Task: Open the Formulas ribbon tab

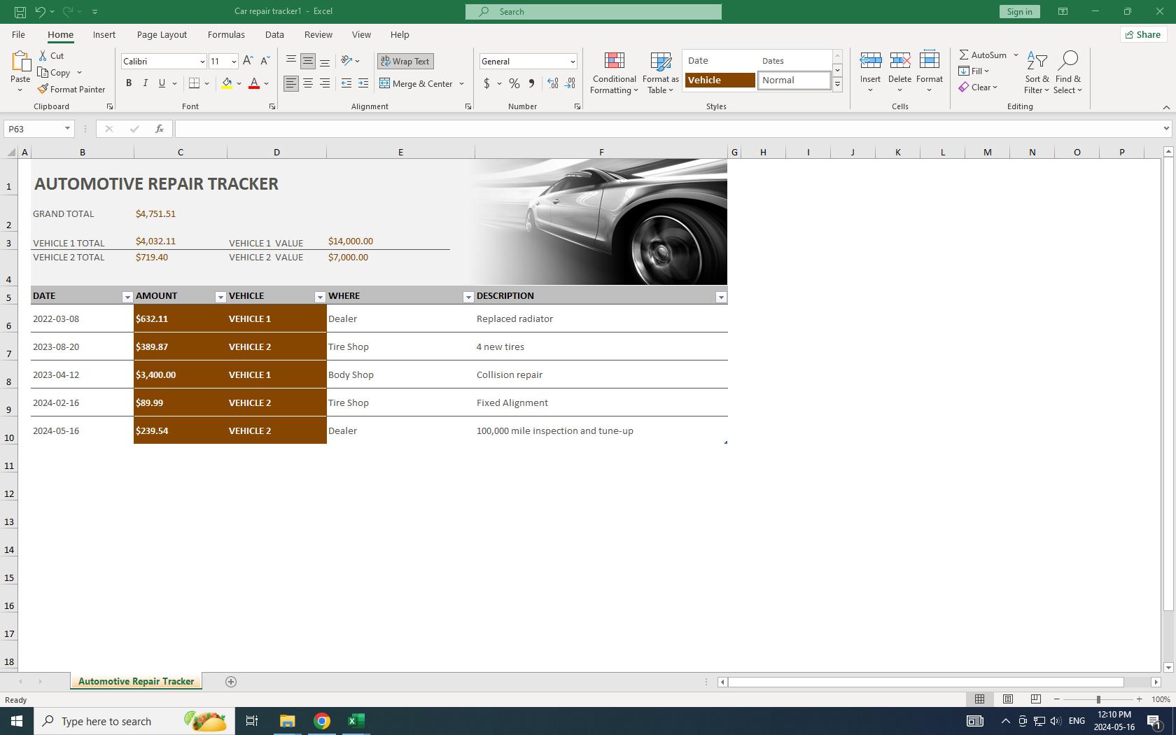Action: pyautogui.click(x=226, y=35)
